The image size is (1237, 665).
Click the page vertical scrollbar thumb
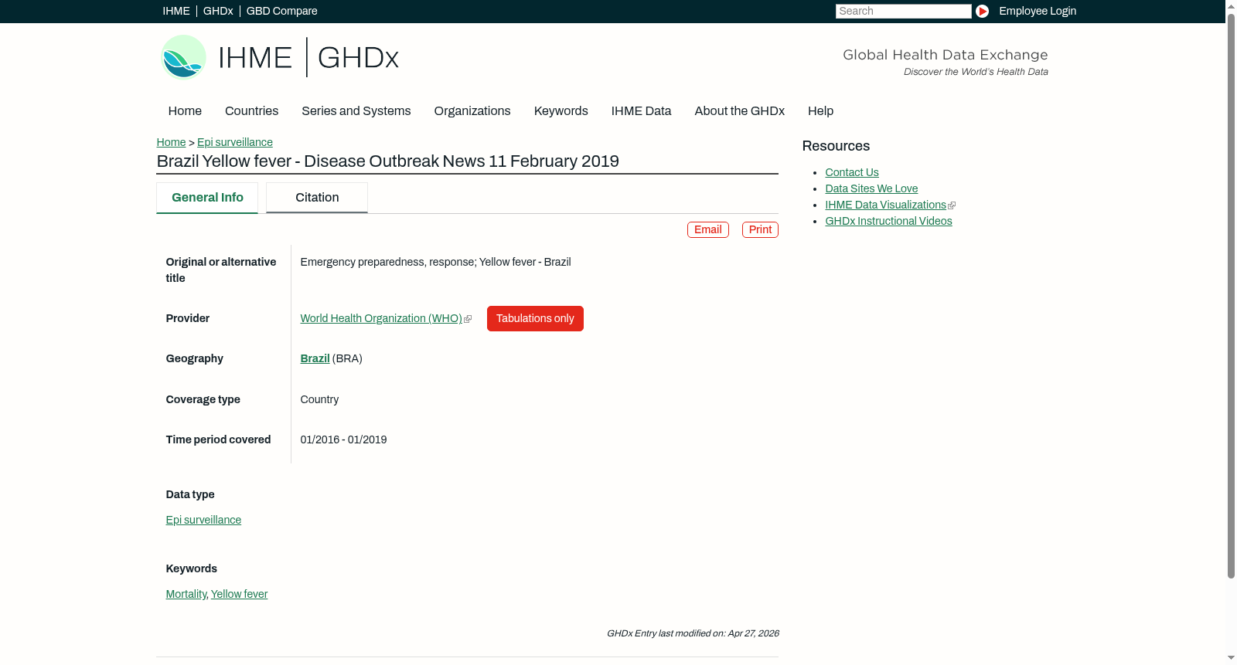(1231, 295)
